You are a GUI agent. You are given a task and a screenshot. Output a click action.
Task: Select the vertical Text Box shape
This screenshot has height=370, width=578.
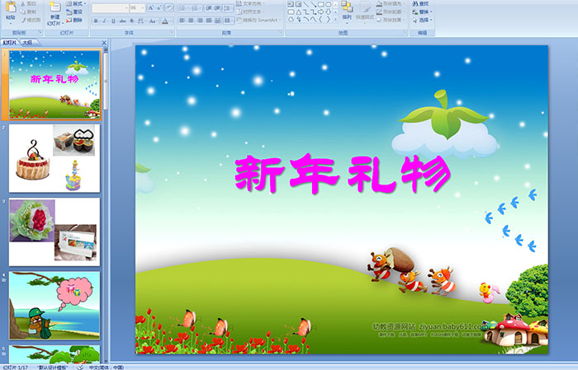(298, 4)
